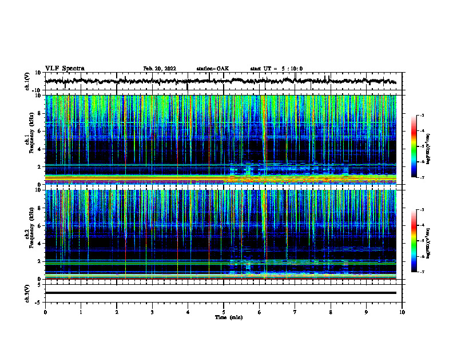Image resolution: width=453 pixels, height=350 pixels.
Task: Click the ch.1 color bar 'log(PSD)(V²/Hz)' label
Action: (428, 149)
